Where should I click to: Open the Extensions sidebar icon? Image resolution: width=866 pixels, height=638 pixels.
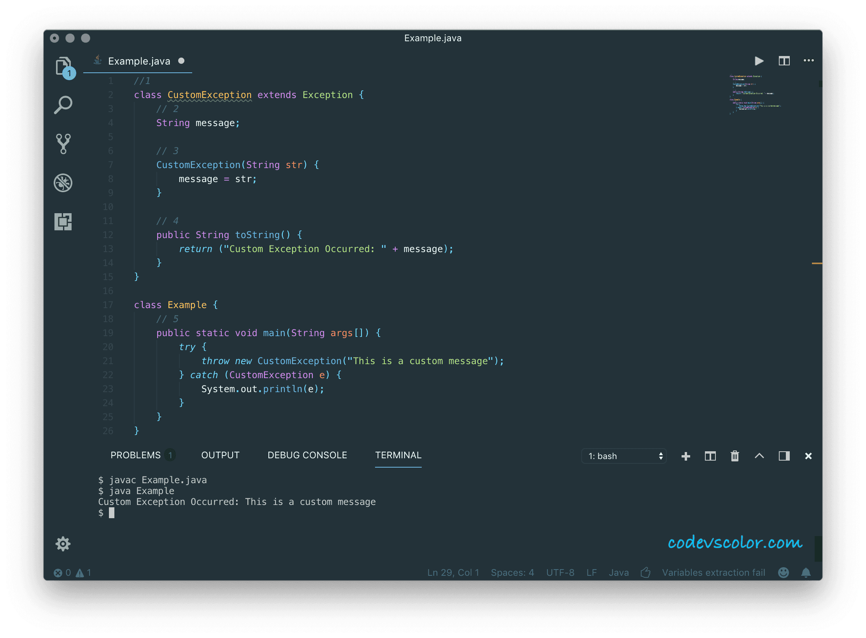(x=63, y=221)
